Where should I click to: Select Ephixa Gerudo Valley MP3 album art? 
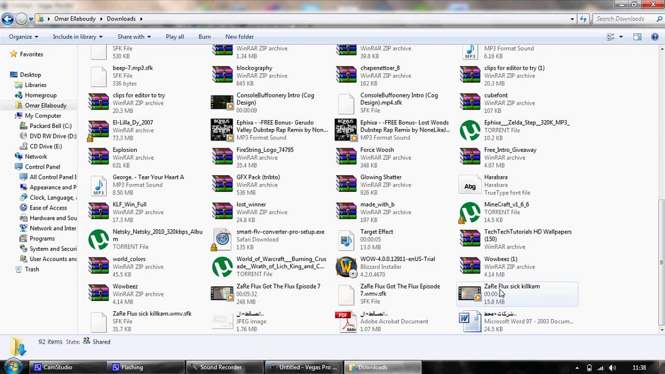[x=222, y=130]
